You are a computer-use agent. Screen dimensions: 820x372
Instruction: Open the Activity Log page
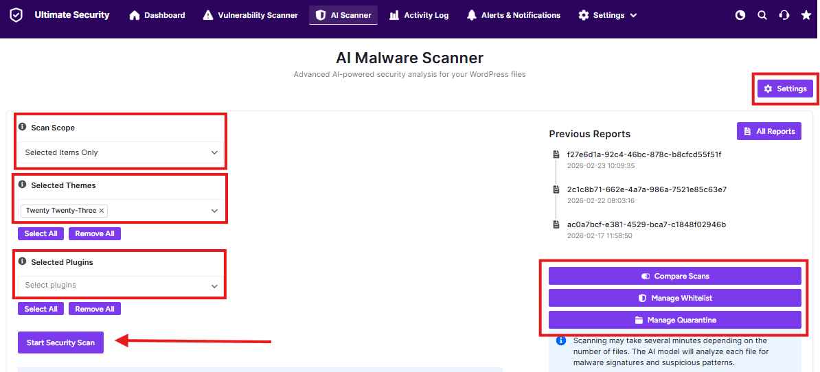(419, 15)
